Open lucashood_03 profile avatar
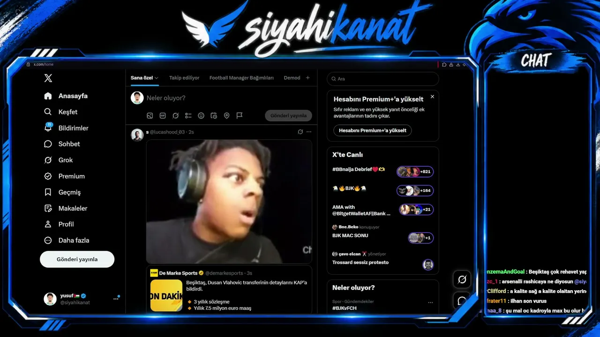 click(137, 135)
